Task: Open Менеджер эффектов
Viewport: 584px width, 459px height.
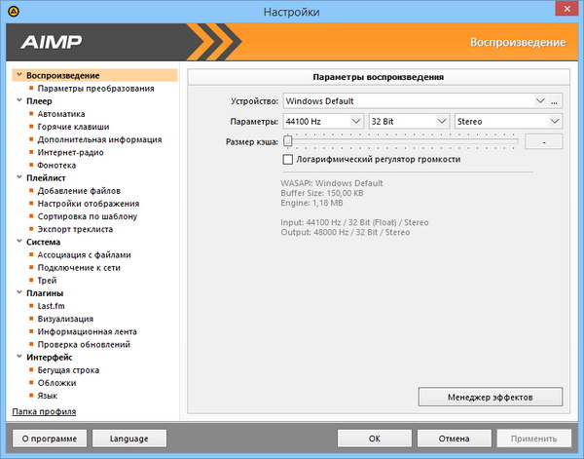Action: coord(491,397)
